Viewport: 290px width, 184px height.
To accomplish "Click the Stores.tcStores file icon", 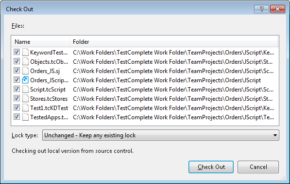I will tap(25, 99).
